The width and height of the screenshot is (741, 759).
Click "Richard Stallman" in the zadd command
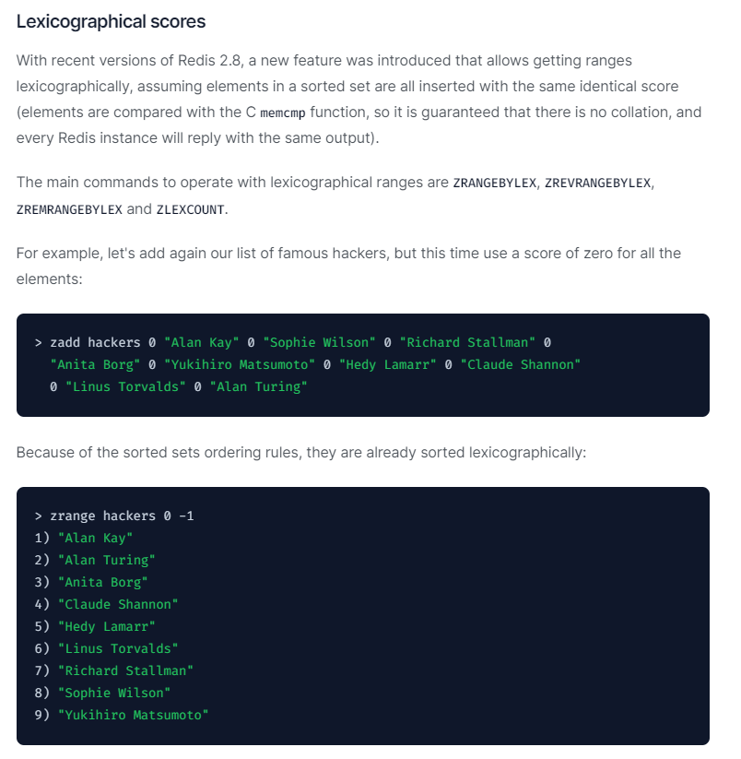pyautogui.click(x=466, y=342)
